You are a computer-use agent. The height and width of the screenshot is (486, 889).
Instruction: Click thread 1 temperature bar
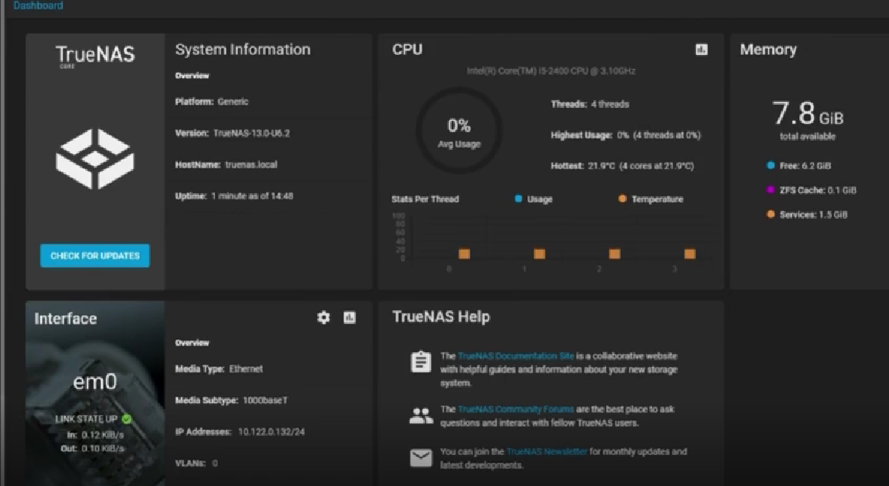coord(540,254)
